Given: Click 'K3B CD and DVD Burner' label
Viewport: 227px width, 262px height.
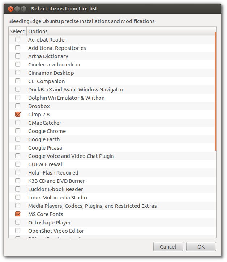Looking at the screenshot, I should point(56,181).
